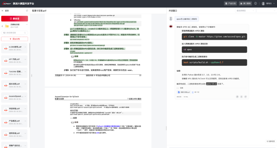Start a new conversation with 新会话
The image size is (277, 148).
(14, 18)
